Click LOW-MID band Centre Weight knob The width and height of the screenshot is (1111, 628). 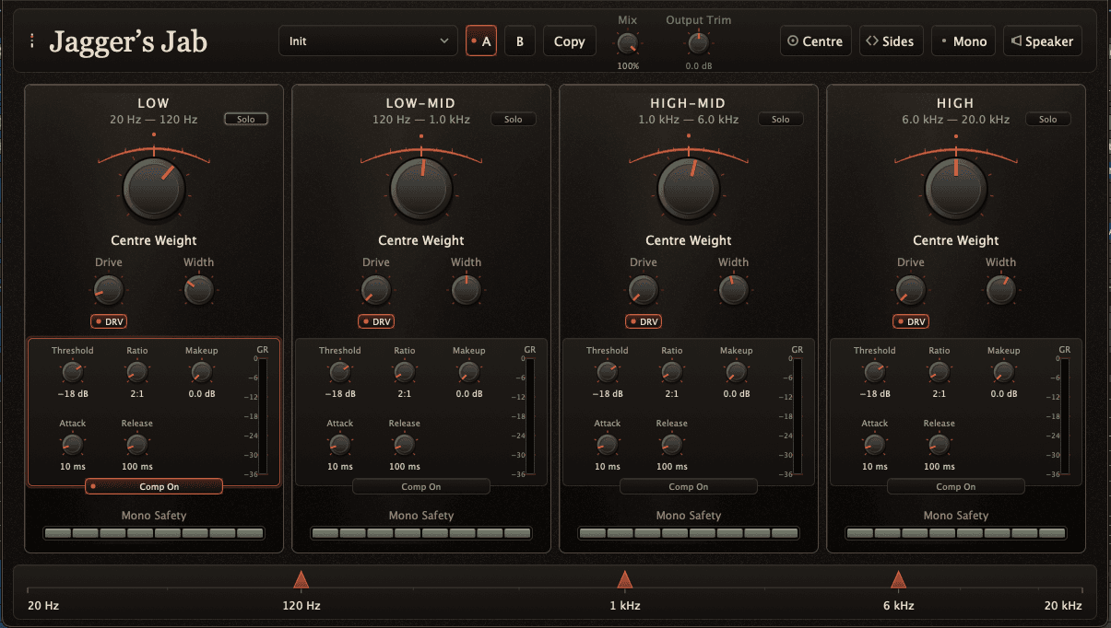[x=421, y=188]
